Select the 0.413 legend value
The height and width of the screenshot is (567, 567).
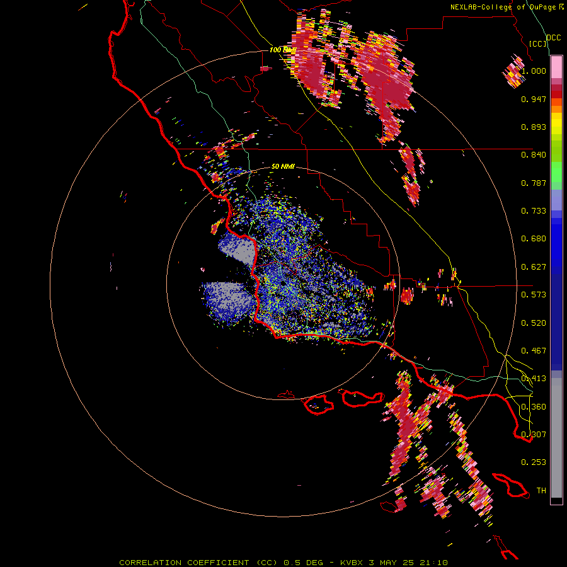tap(534, 379)
